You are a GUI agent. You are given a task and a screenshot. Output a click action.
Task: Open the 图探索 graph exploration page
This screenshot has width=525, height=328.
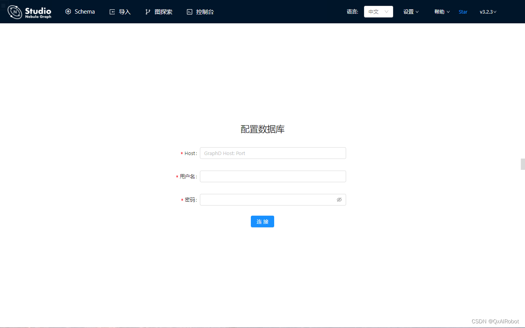[159, 12]
